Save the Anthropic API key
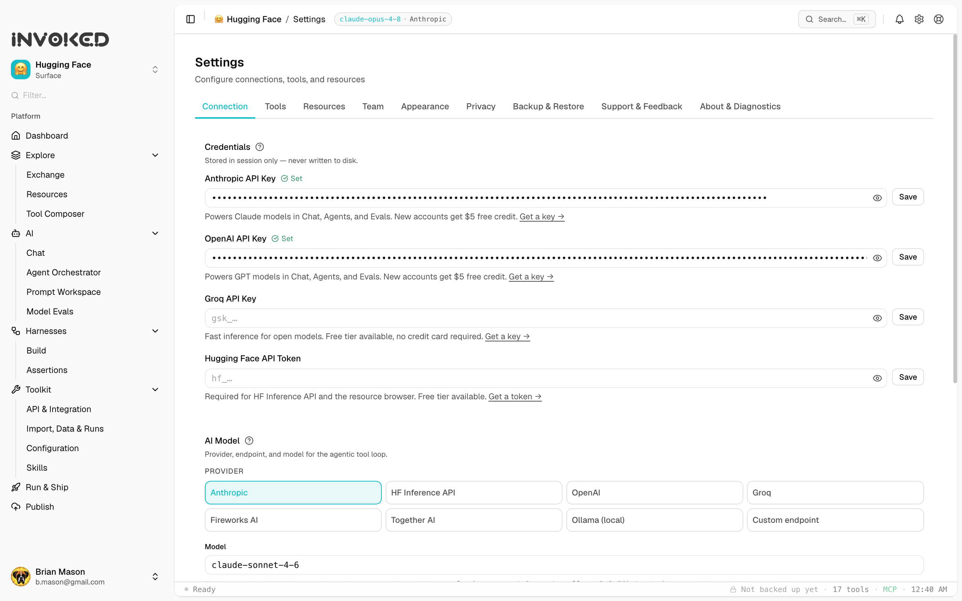The width and height of the screenshot is (962, 601). click(908, 197)
